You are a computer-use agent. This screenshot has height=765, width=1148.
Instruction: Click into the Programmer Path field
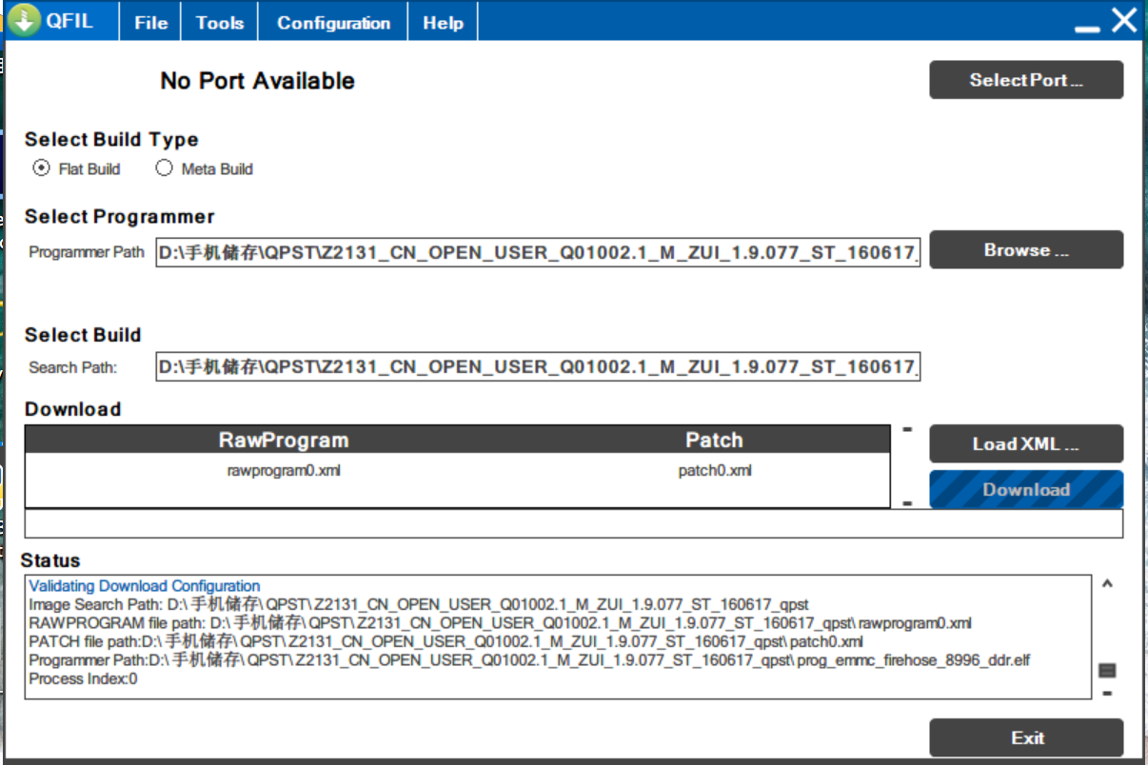(539, 254)
